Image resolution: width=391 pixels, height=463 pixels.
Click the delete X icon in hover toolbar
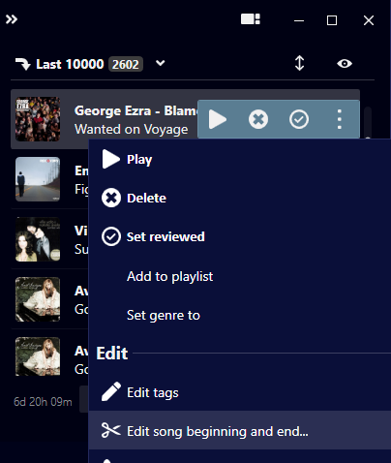[x=258, y=119]
